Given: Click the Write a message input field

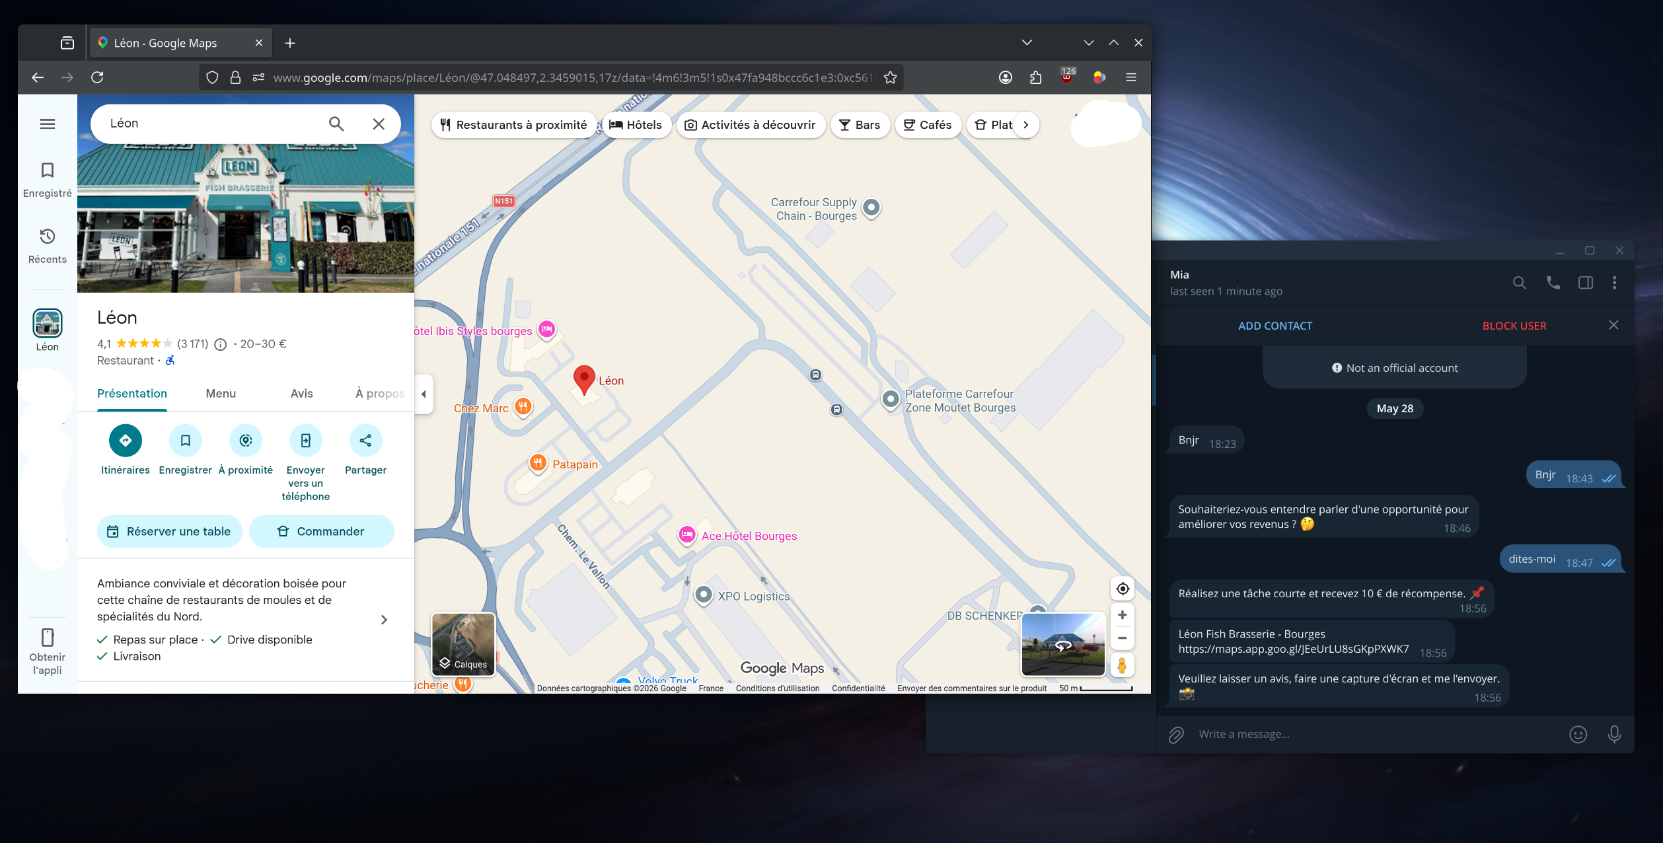Looking at the screenshot, I should click(x=1378, y=734).
